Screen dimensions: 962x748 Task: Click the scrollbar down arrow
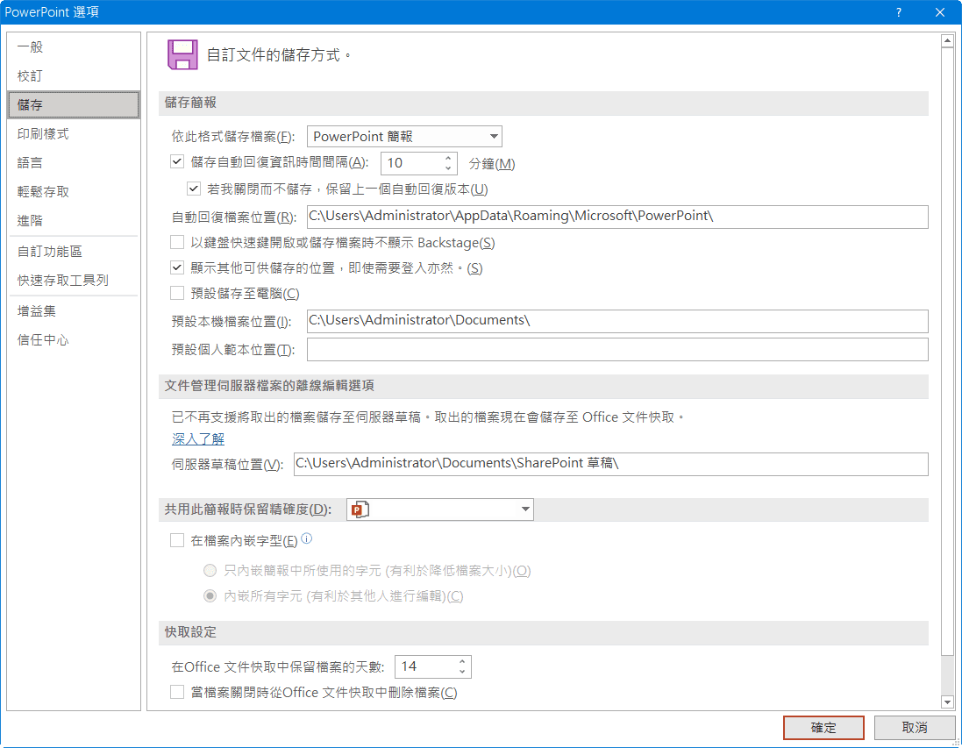coord(947,702)
